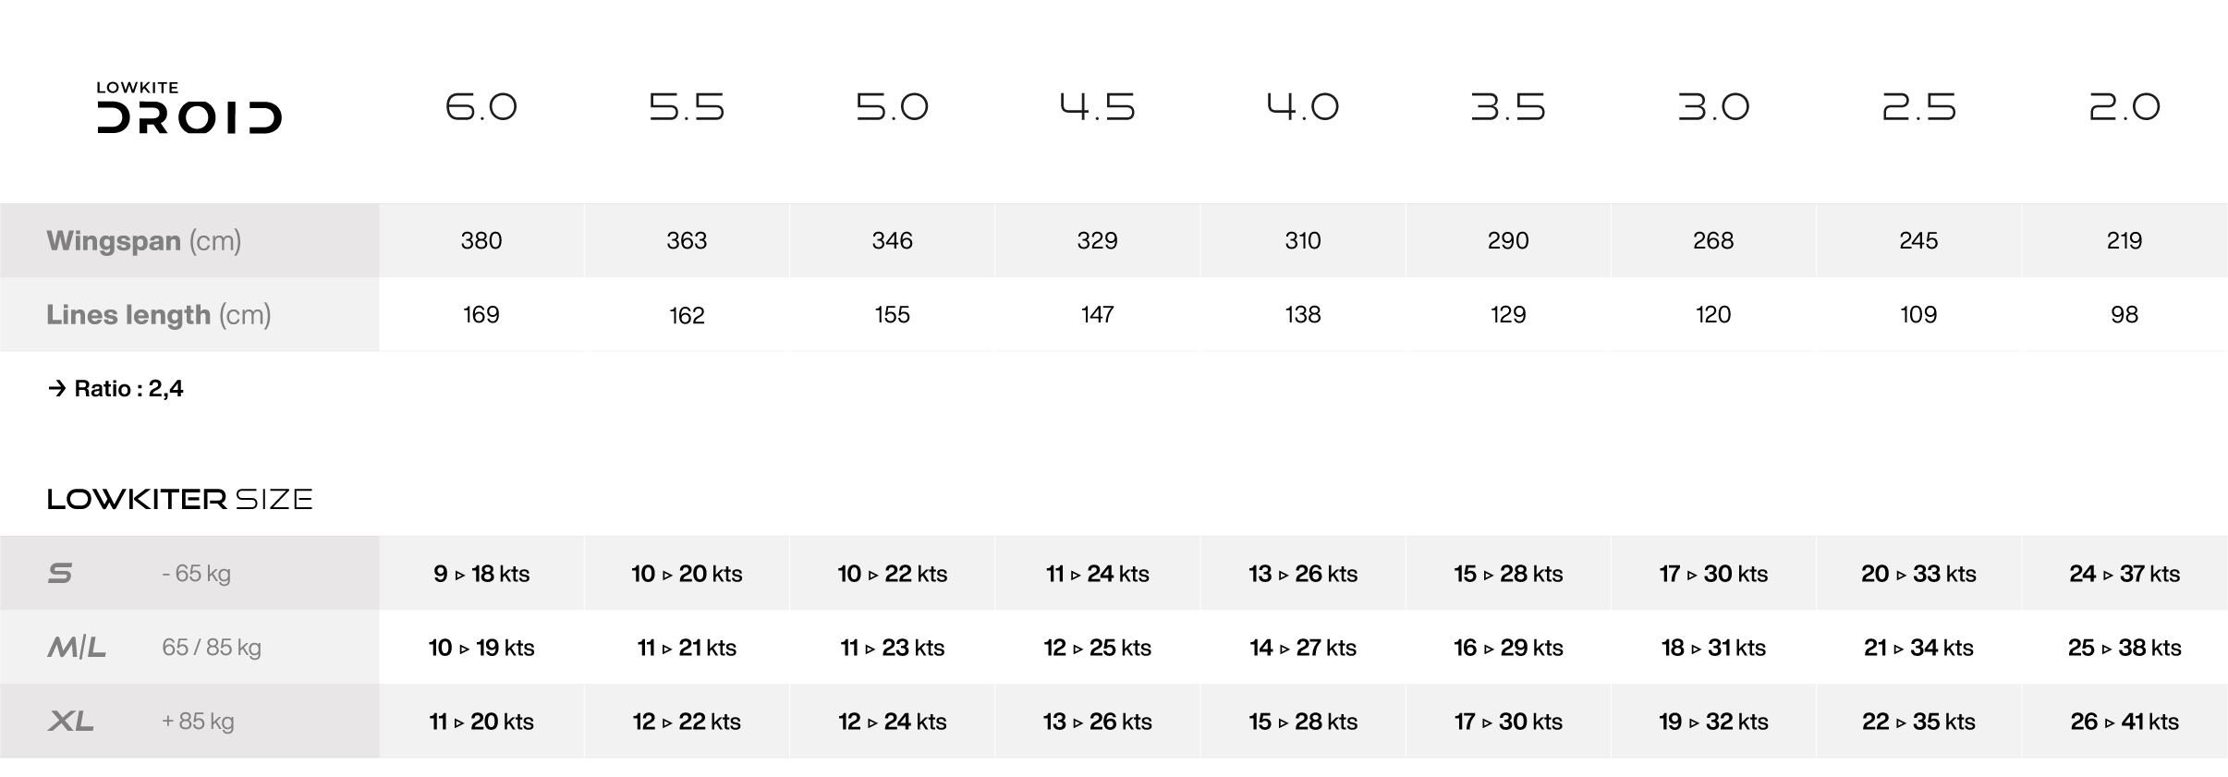Click the 380 wingspan value
This screenshot has width=2228, height=777.
click(481, 241)
